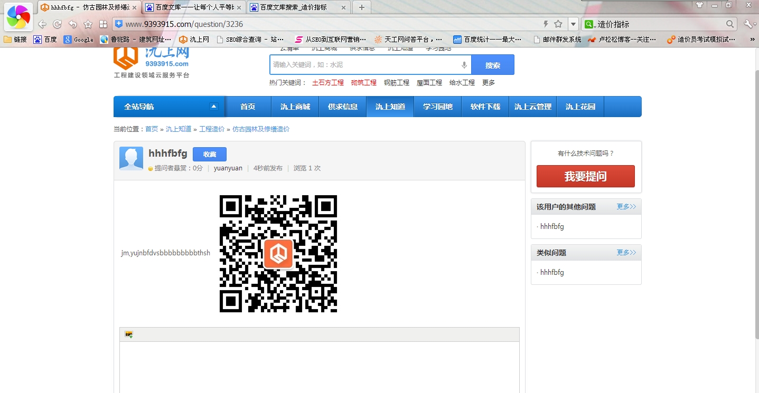Open the address bar history dropdown arrow
Image resolution: width=759 pixels, height=393 pixels.
click(x=573, y=24)
